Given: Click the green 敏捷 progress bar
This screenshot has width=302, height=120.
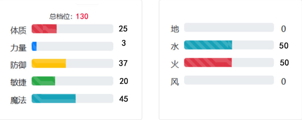Looking at the screenshot, I should pos(72,81).
